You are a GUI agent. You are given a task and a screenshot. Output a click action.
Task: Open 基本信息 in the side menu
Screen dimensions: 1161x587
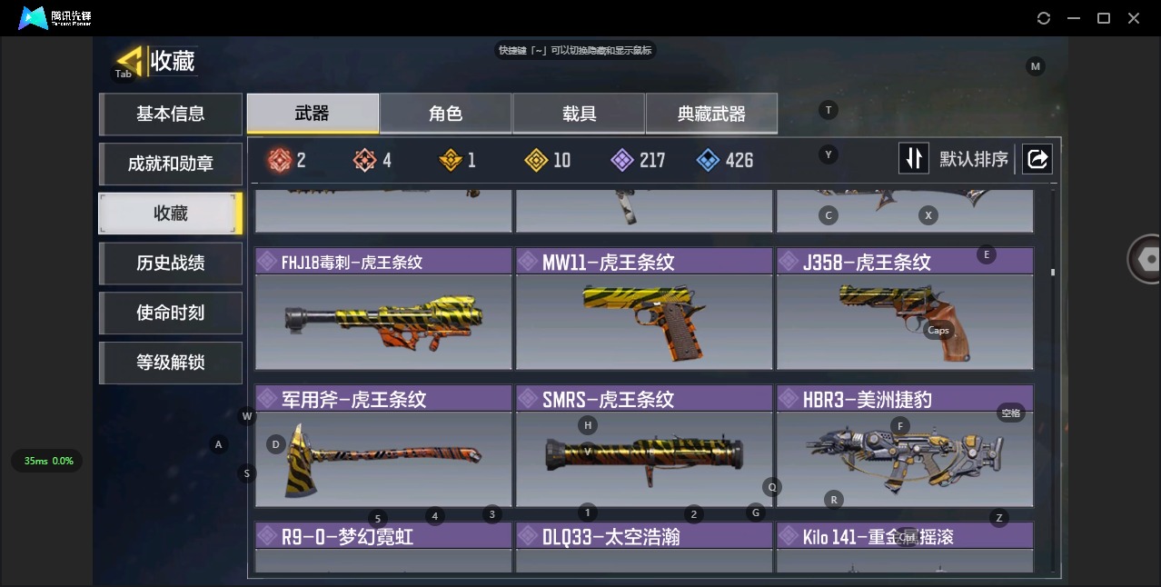171,114
